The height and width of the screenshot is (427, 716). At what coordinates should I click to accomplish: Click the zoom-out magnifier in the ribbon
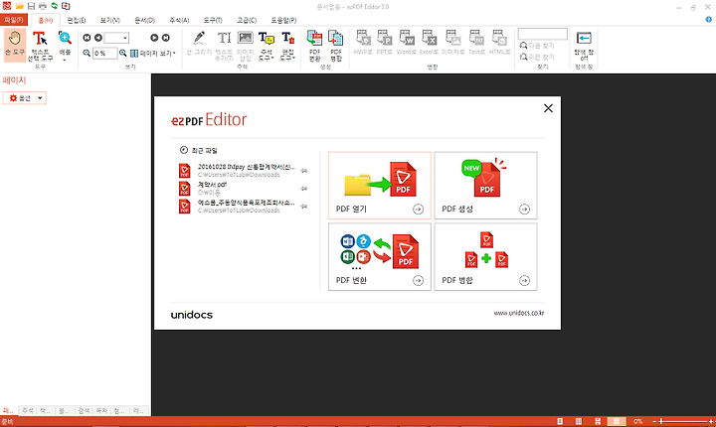click(87, 54)
